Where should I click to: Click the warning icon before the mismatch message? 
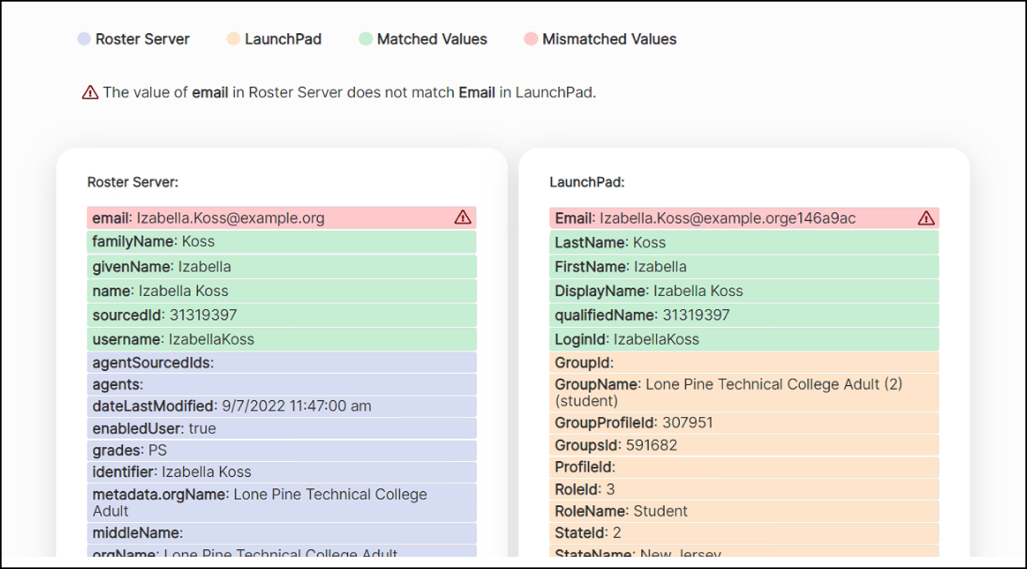pos(90,92)
